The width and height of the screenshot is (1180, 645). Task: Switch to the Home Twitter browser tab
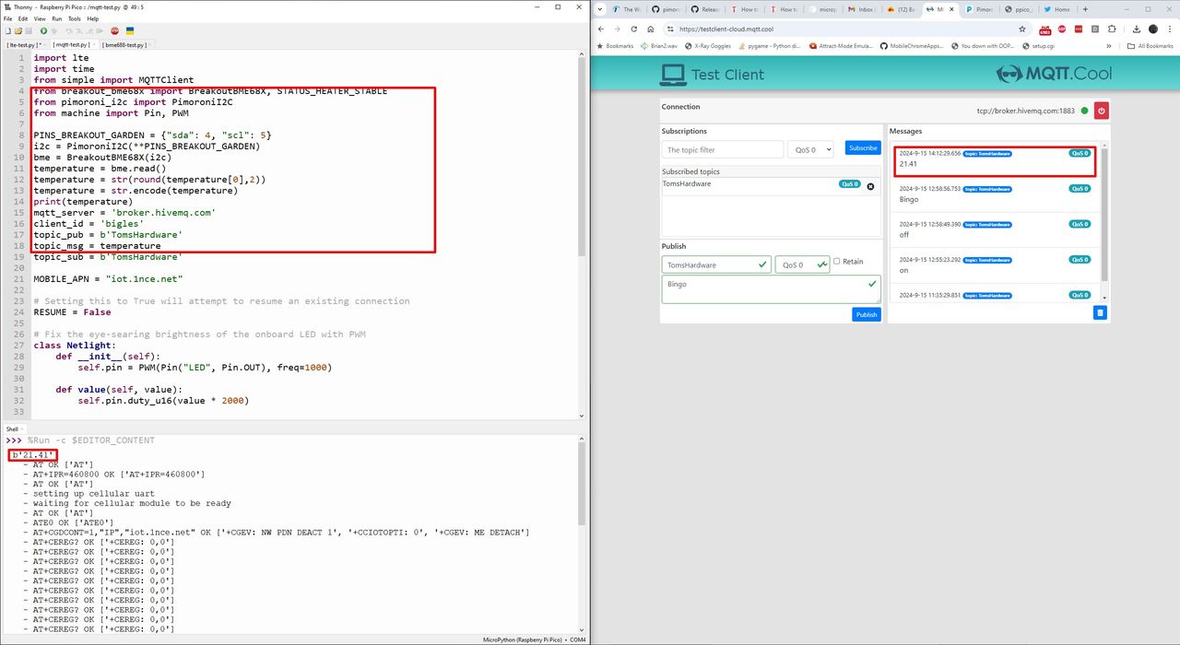tap(1058, 9)
